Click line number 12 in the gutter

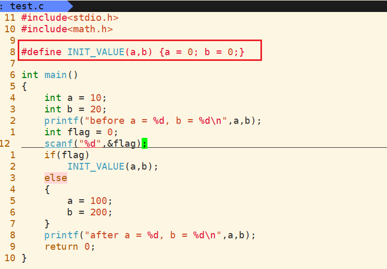pyautogui.click(x=6, y=144)
